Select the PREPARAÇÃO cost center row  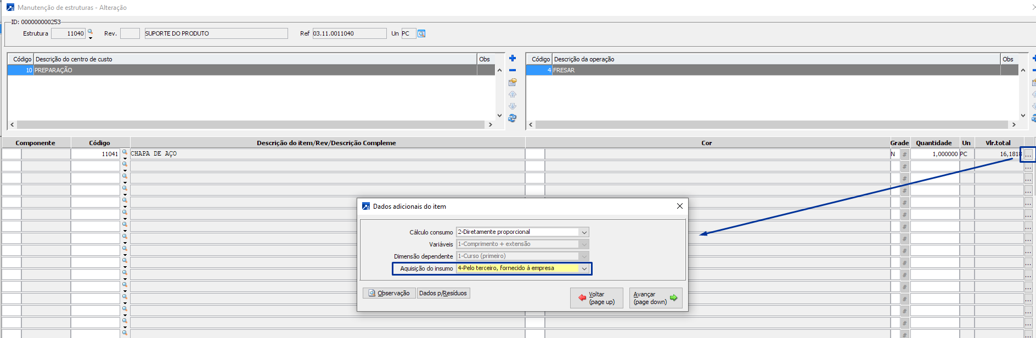point(251,70)
